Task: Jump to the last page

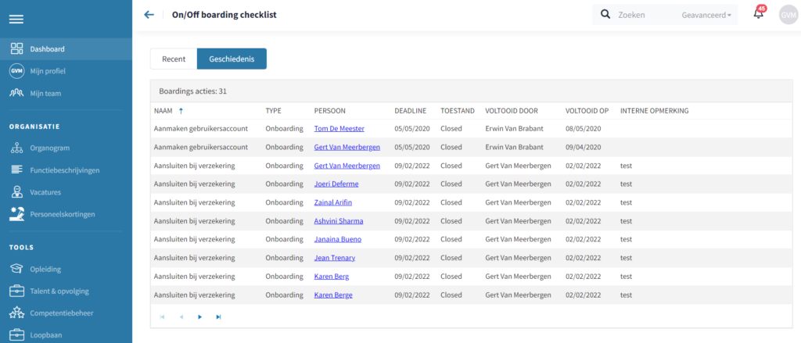Action: (x=218, y=316)
